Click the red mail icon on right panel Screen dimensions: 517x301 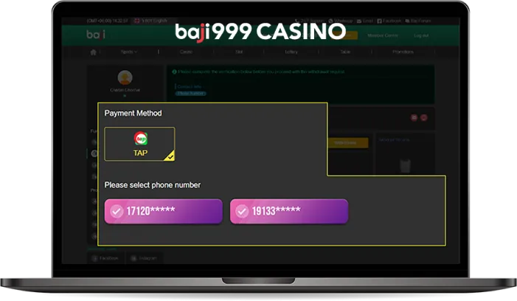[x=414, y=118]
